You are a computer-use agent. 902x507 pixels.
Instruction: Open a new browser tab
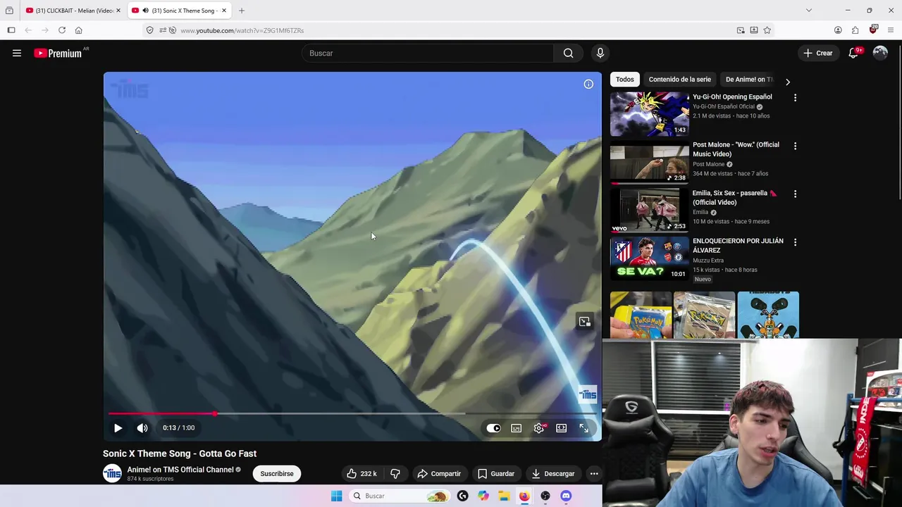242,11
